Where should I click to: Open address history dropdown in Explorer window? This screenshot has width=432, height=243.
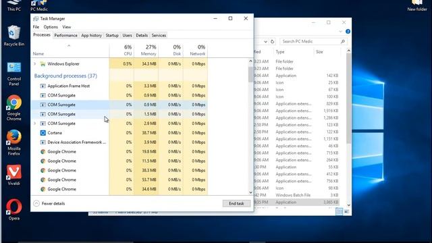point(265,42)
